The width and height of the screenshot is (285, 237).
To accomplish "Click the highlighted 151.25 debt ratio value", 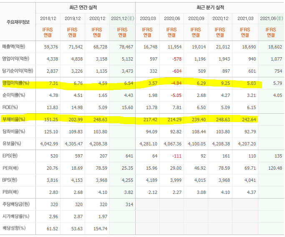I will pyautogui.click(x=51, y=120).
